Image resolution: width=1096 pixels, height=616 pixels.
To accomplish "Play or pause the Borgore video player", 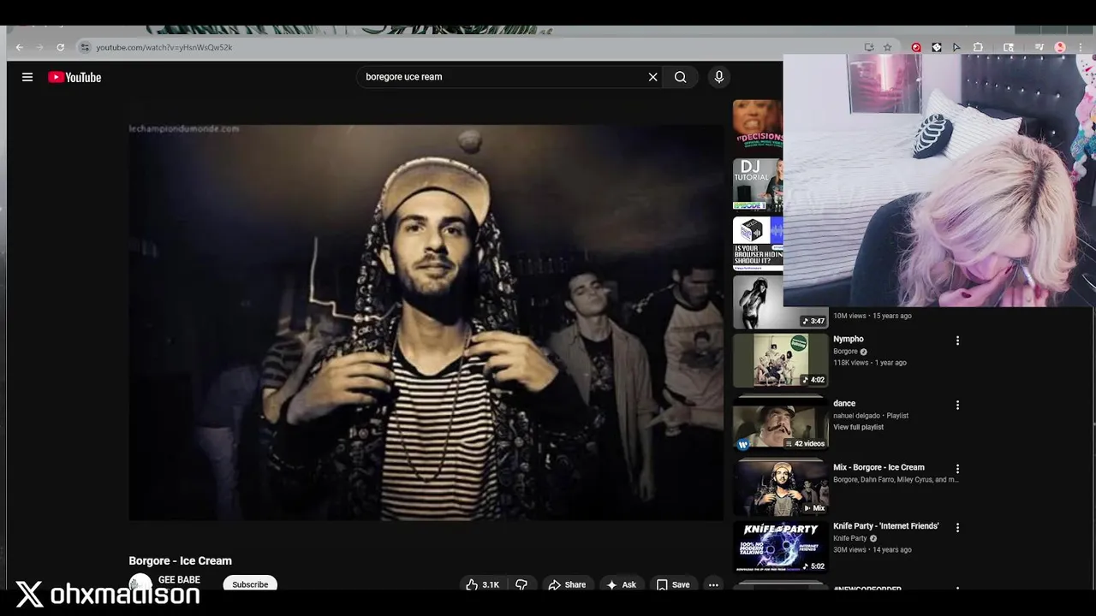I will [x=426, y=323].
